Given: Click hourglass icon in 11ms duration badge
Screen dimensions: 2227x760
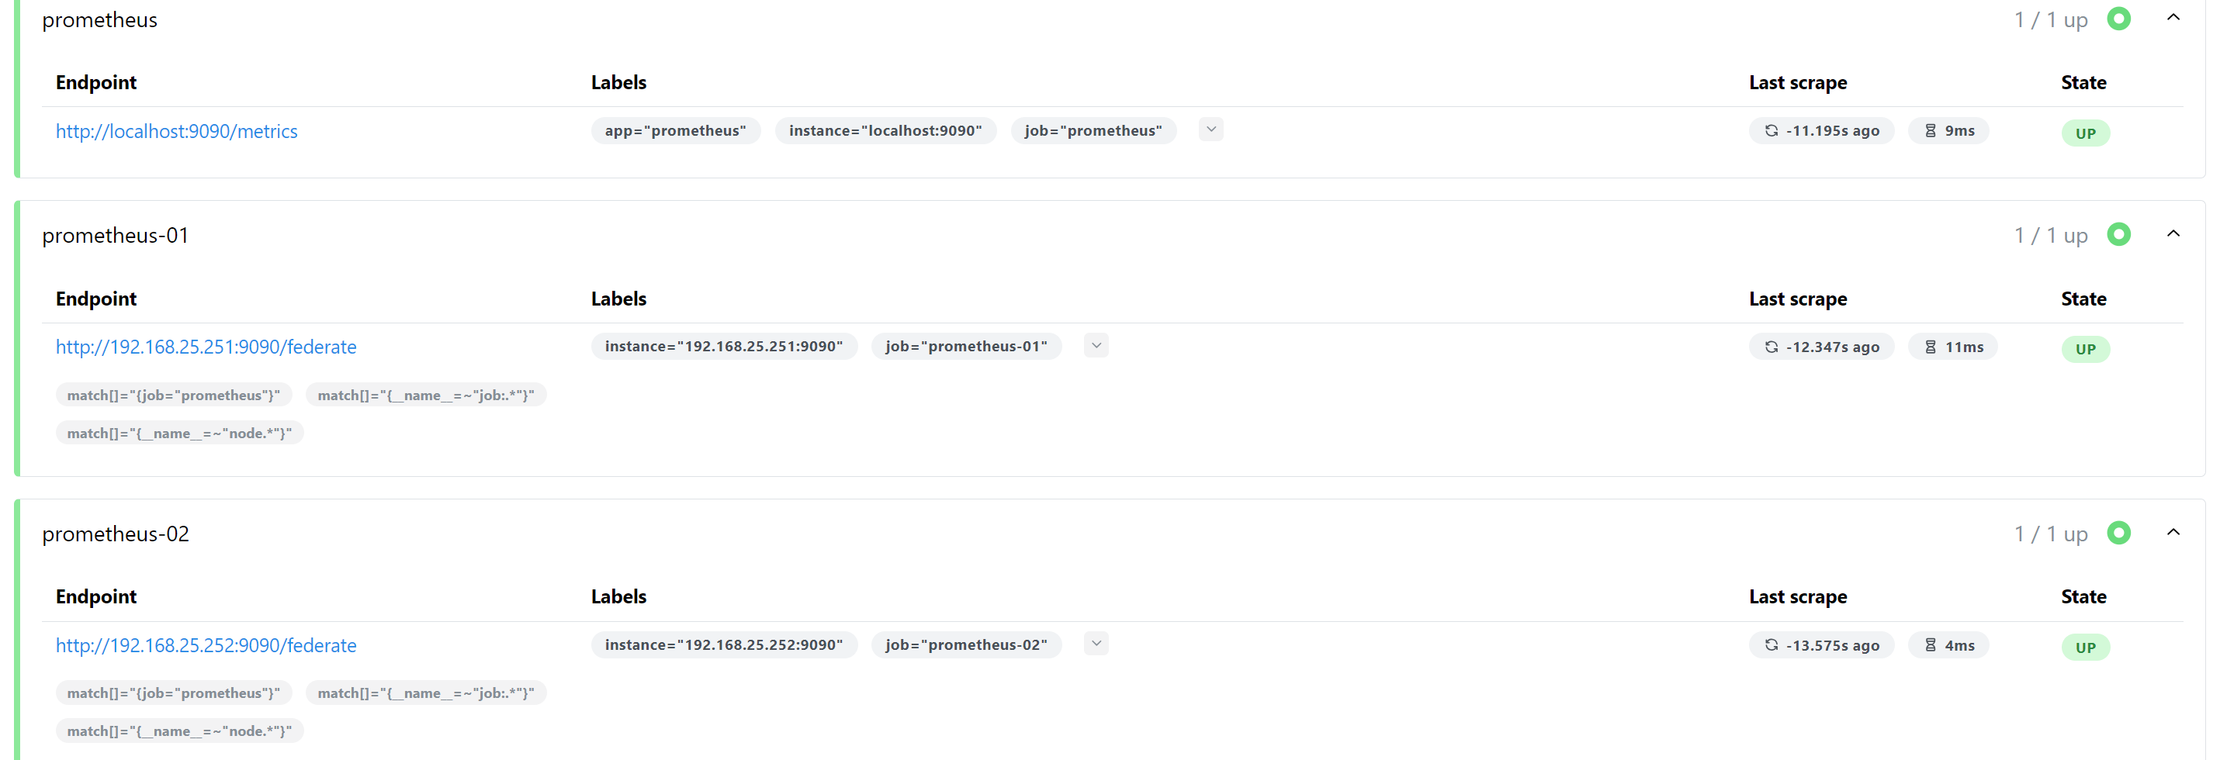Looking at the screenshot, I should coord(1931,347).
